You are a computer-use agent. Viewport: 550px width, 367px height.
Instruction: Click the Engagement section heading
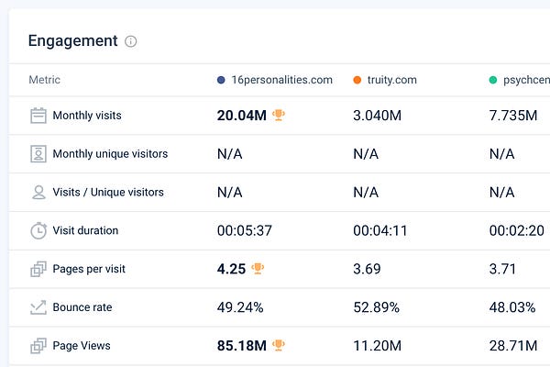pyautogui.click(x=73, y=41)
